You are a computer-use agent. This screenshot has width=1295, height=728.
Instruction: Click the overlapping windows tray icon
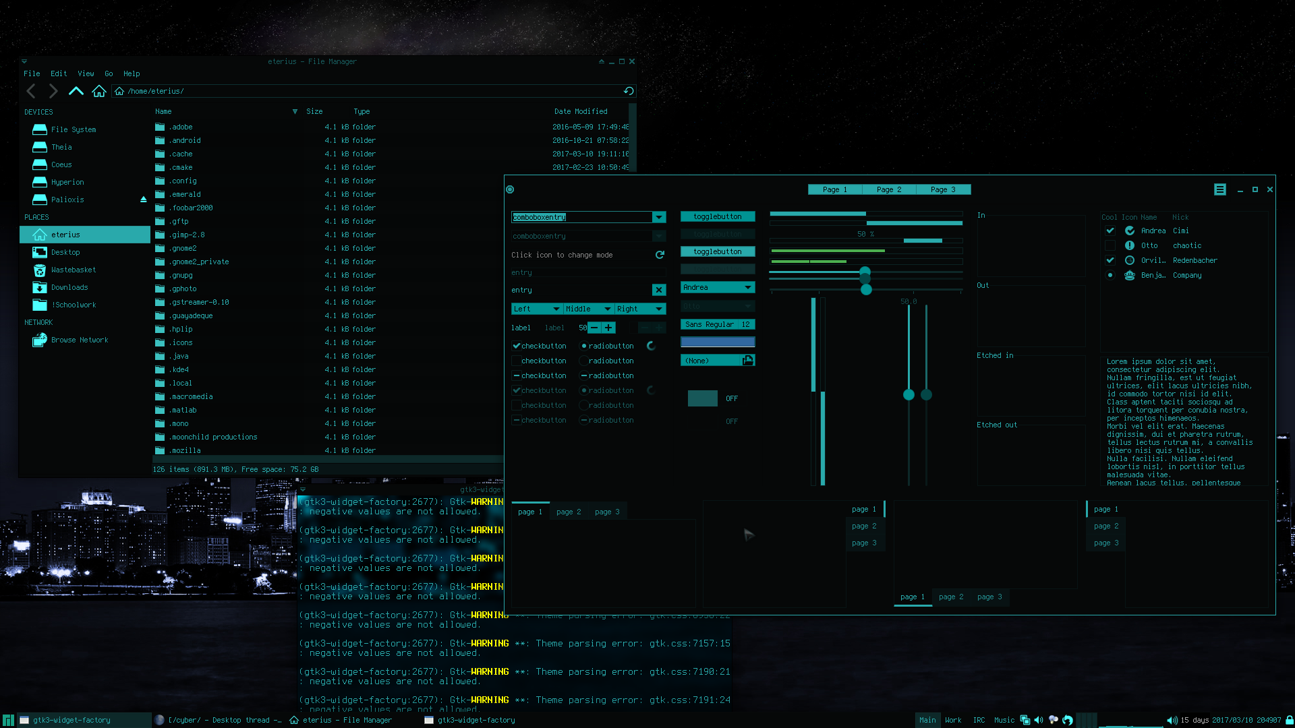pyautogui.click(x=1025, y=720)
